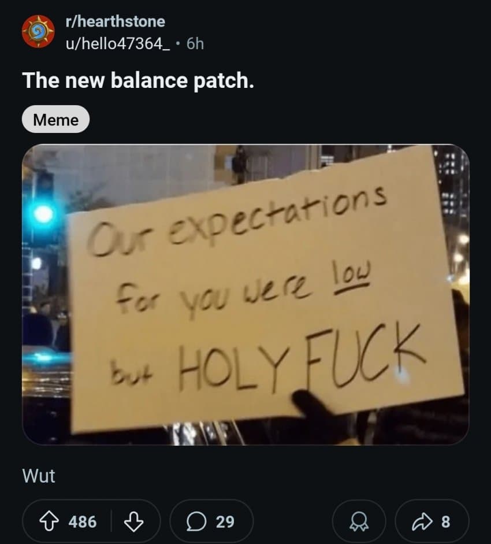
Task: Click the share arrow icon
Action: (423, 521)
